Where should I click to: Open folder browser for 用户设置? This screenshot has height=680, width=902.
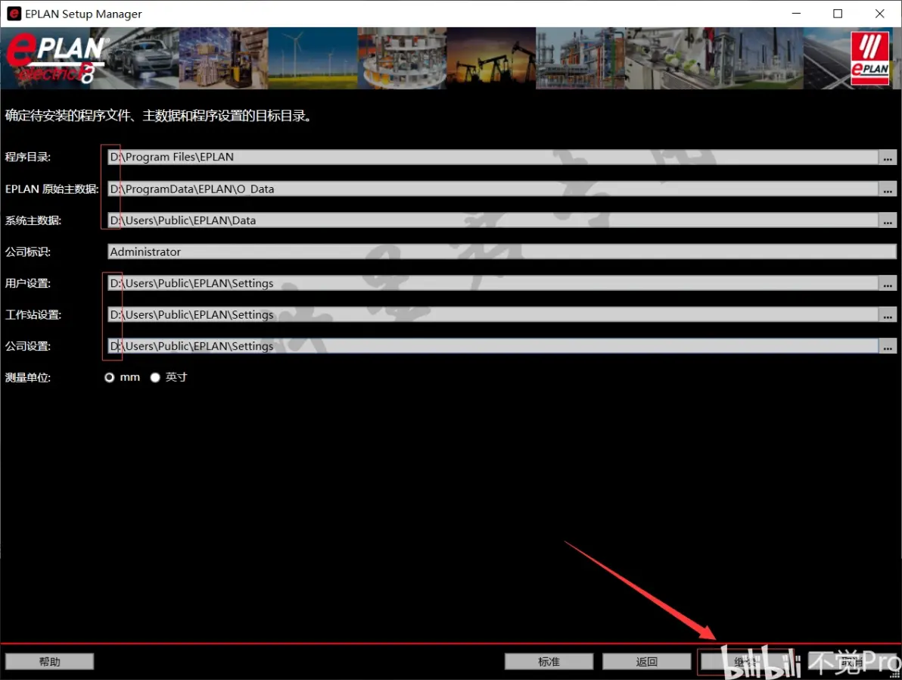pyautogui.click(x=888, y=283)
